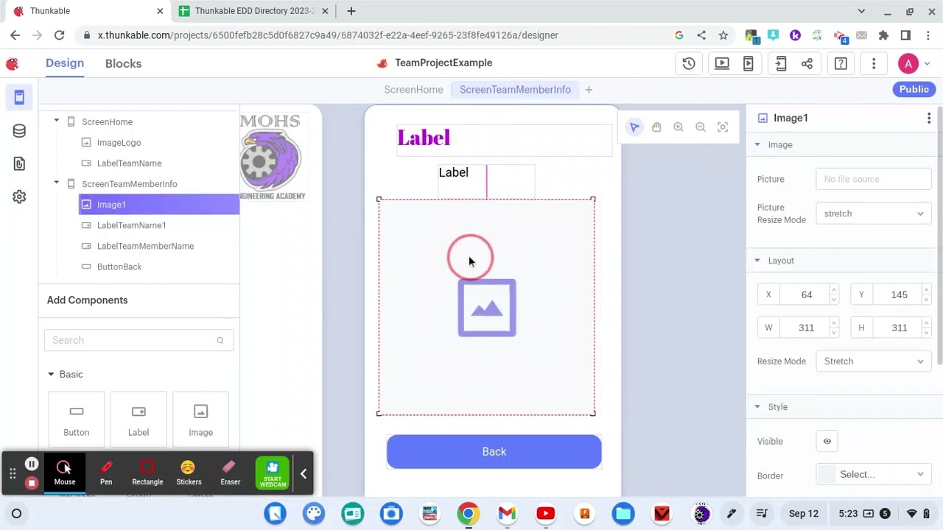Open the Stickers annotation tool
The image size is (943, 530).
pyautogui.click(x=189, y=473)
